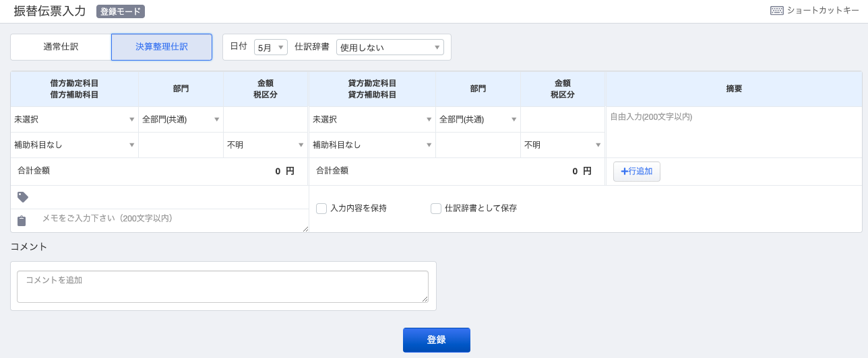Focus the 摘要 free text field
868x358 pixels.
coord(734,132)
